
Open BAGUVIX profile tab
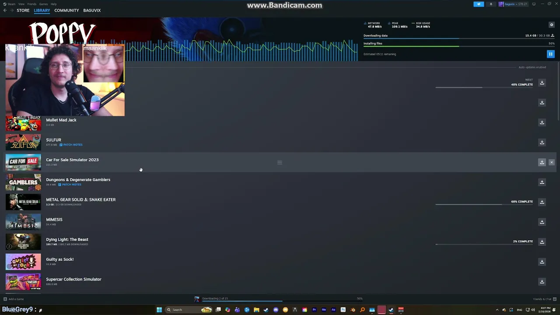92,10
